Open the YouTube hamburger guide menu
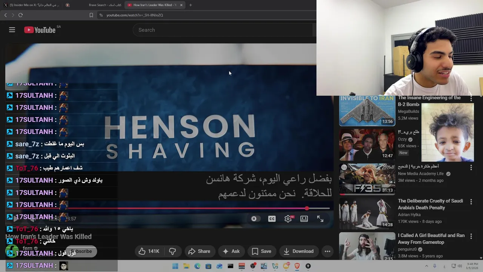Screen dimensions: 483x272 (12, 30)
